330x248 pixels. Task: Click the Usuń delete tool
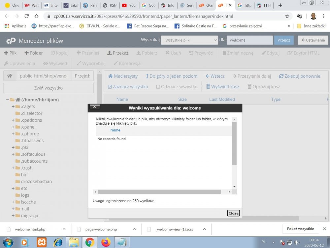click(173, 53)
